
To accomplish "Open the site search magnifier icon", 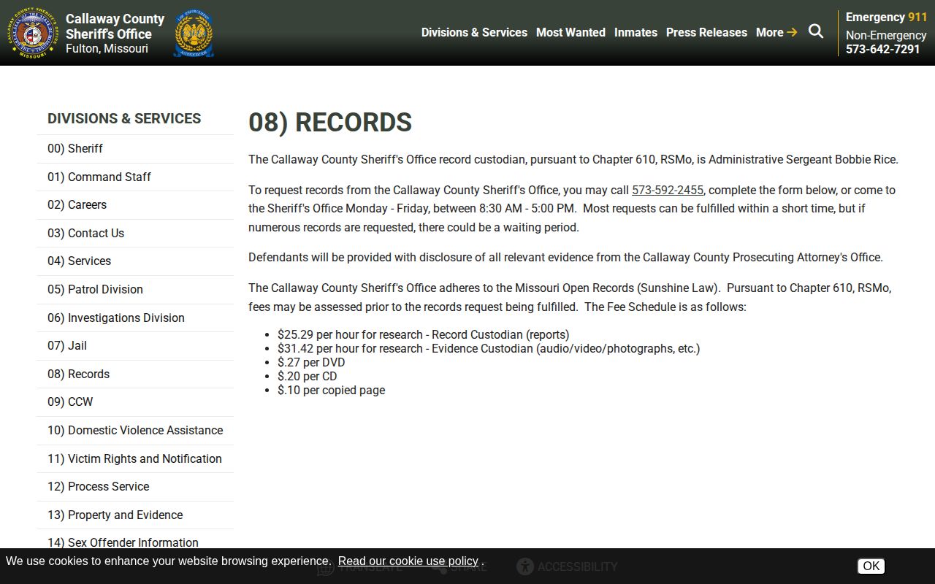I will [x=816, y=31].
